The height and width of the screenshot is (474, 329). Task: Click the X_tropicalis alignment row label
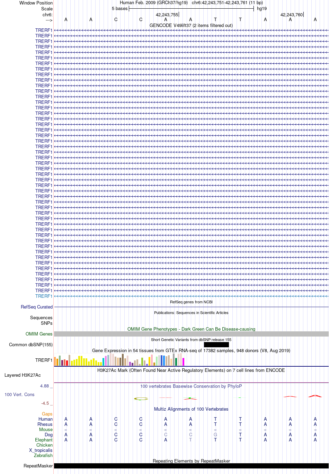41,450
